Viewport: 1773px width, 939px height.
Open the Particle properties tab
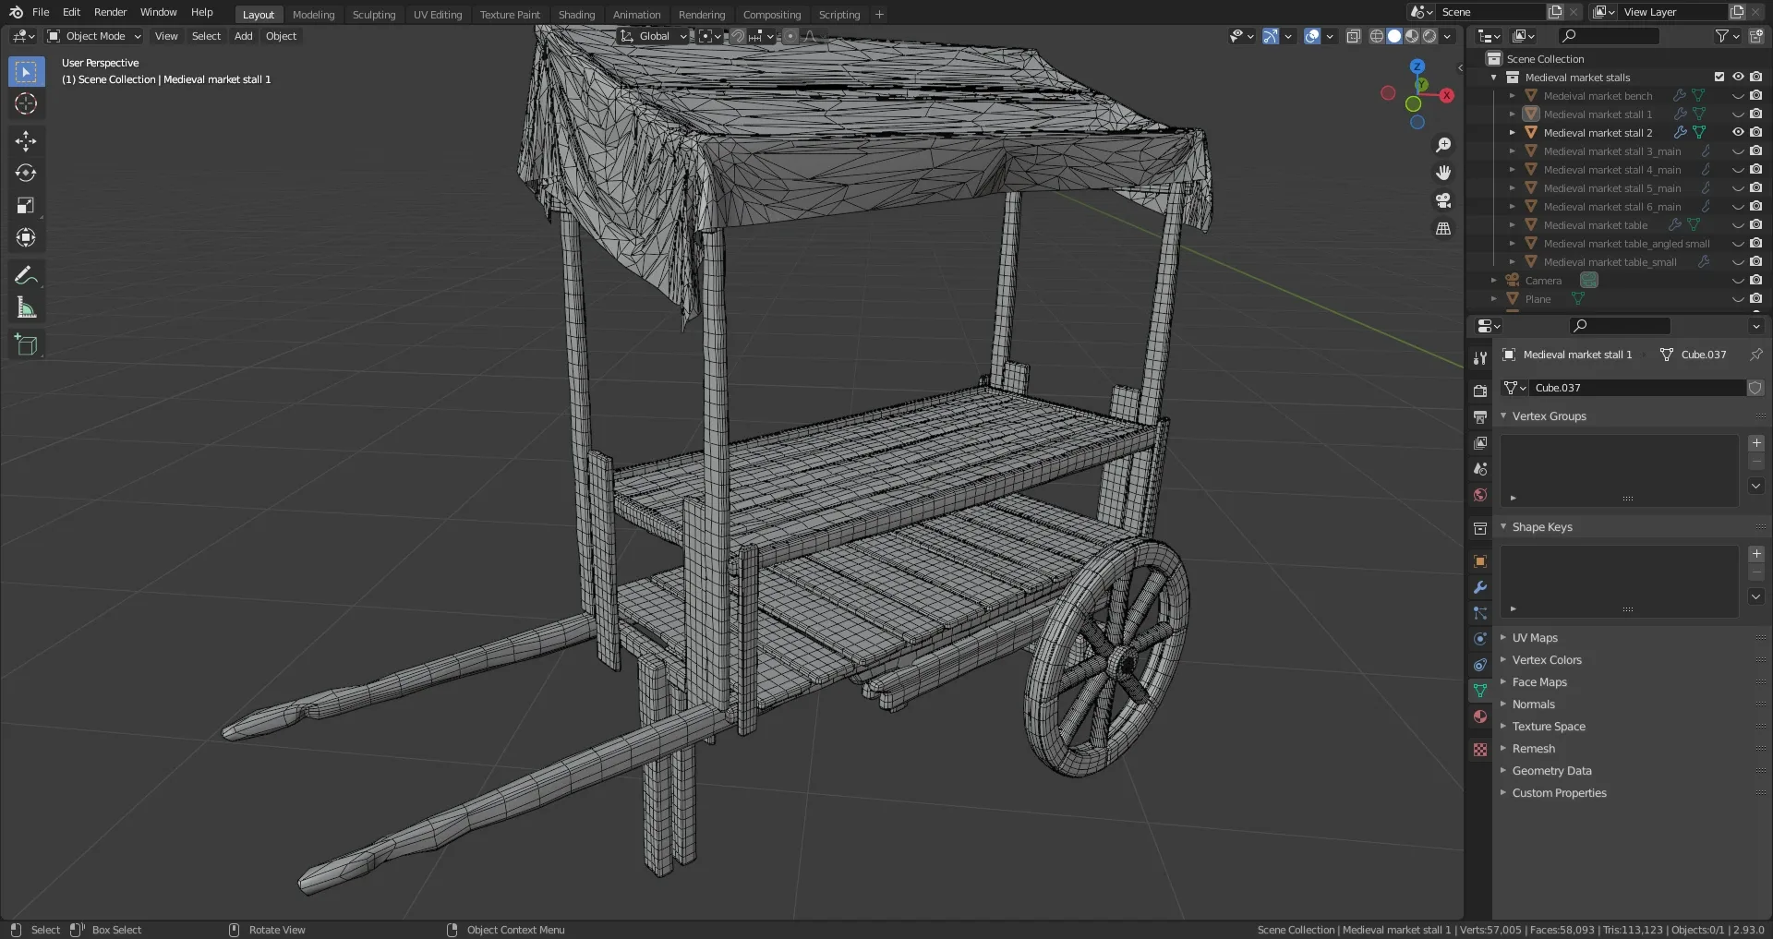coord(1480,613)
